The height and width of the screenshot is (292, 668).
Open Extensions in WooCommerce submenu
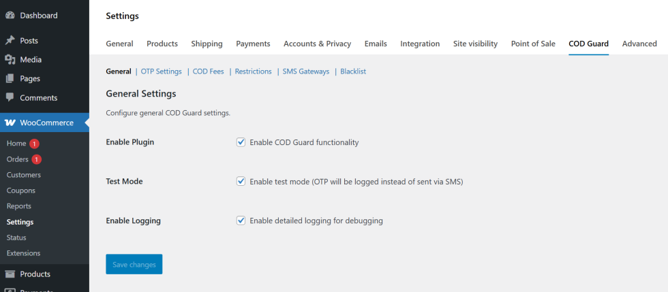pos(23,253)
